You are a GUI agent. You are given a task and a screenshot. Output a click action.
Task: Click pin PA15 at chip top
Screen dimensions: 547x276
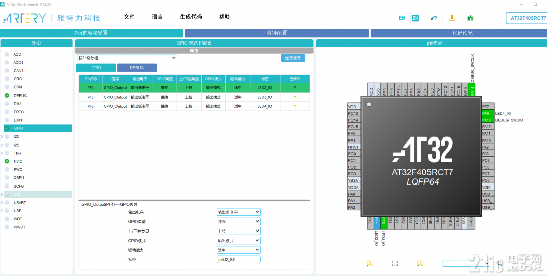465,89
